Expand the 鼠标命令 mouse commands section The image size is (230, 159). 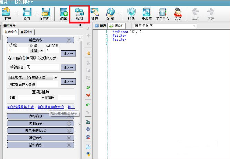click(41, 116)
